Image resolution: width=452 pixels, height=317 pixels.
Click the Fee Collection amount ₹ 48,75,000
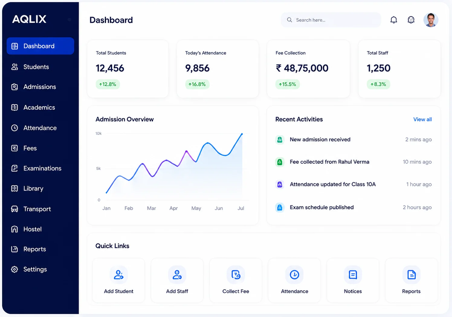[302, 68]
